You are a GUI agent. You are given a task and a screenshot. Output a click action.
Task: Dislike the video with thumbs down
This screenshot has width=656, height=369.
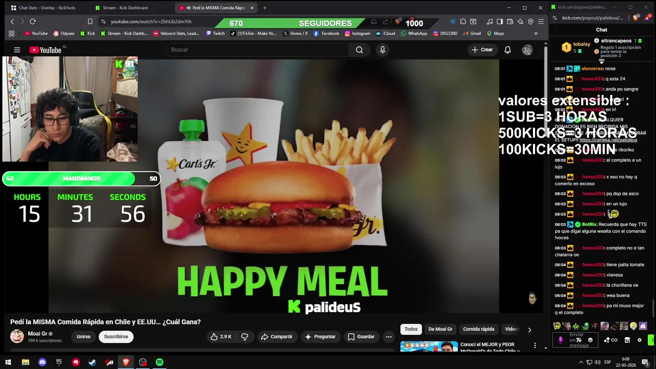point(245,337)
